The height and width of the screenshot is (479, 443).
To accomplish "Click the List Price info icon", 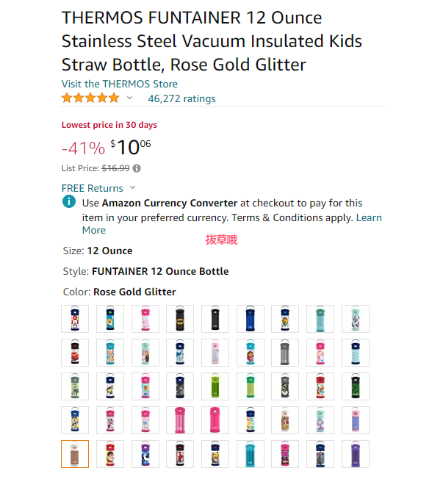I will [137, 168].
